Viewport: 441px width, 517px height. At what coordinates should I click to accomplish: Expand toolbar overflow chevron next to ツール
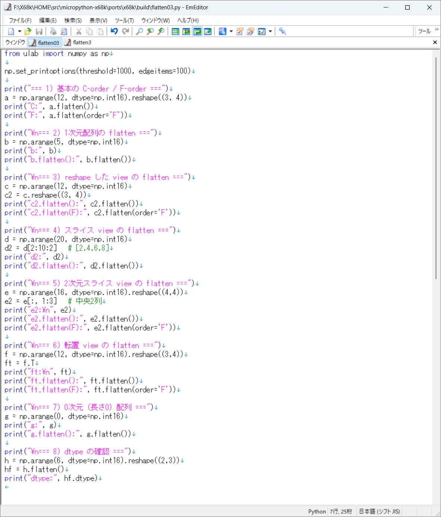437,29
